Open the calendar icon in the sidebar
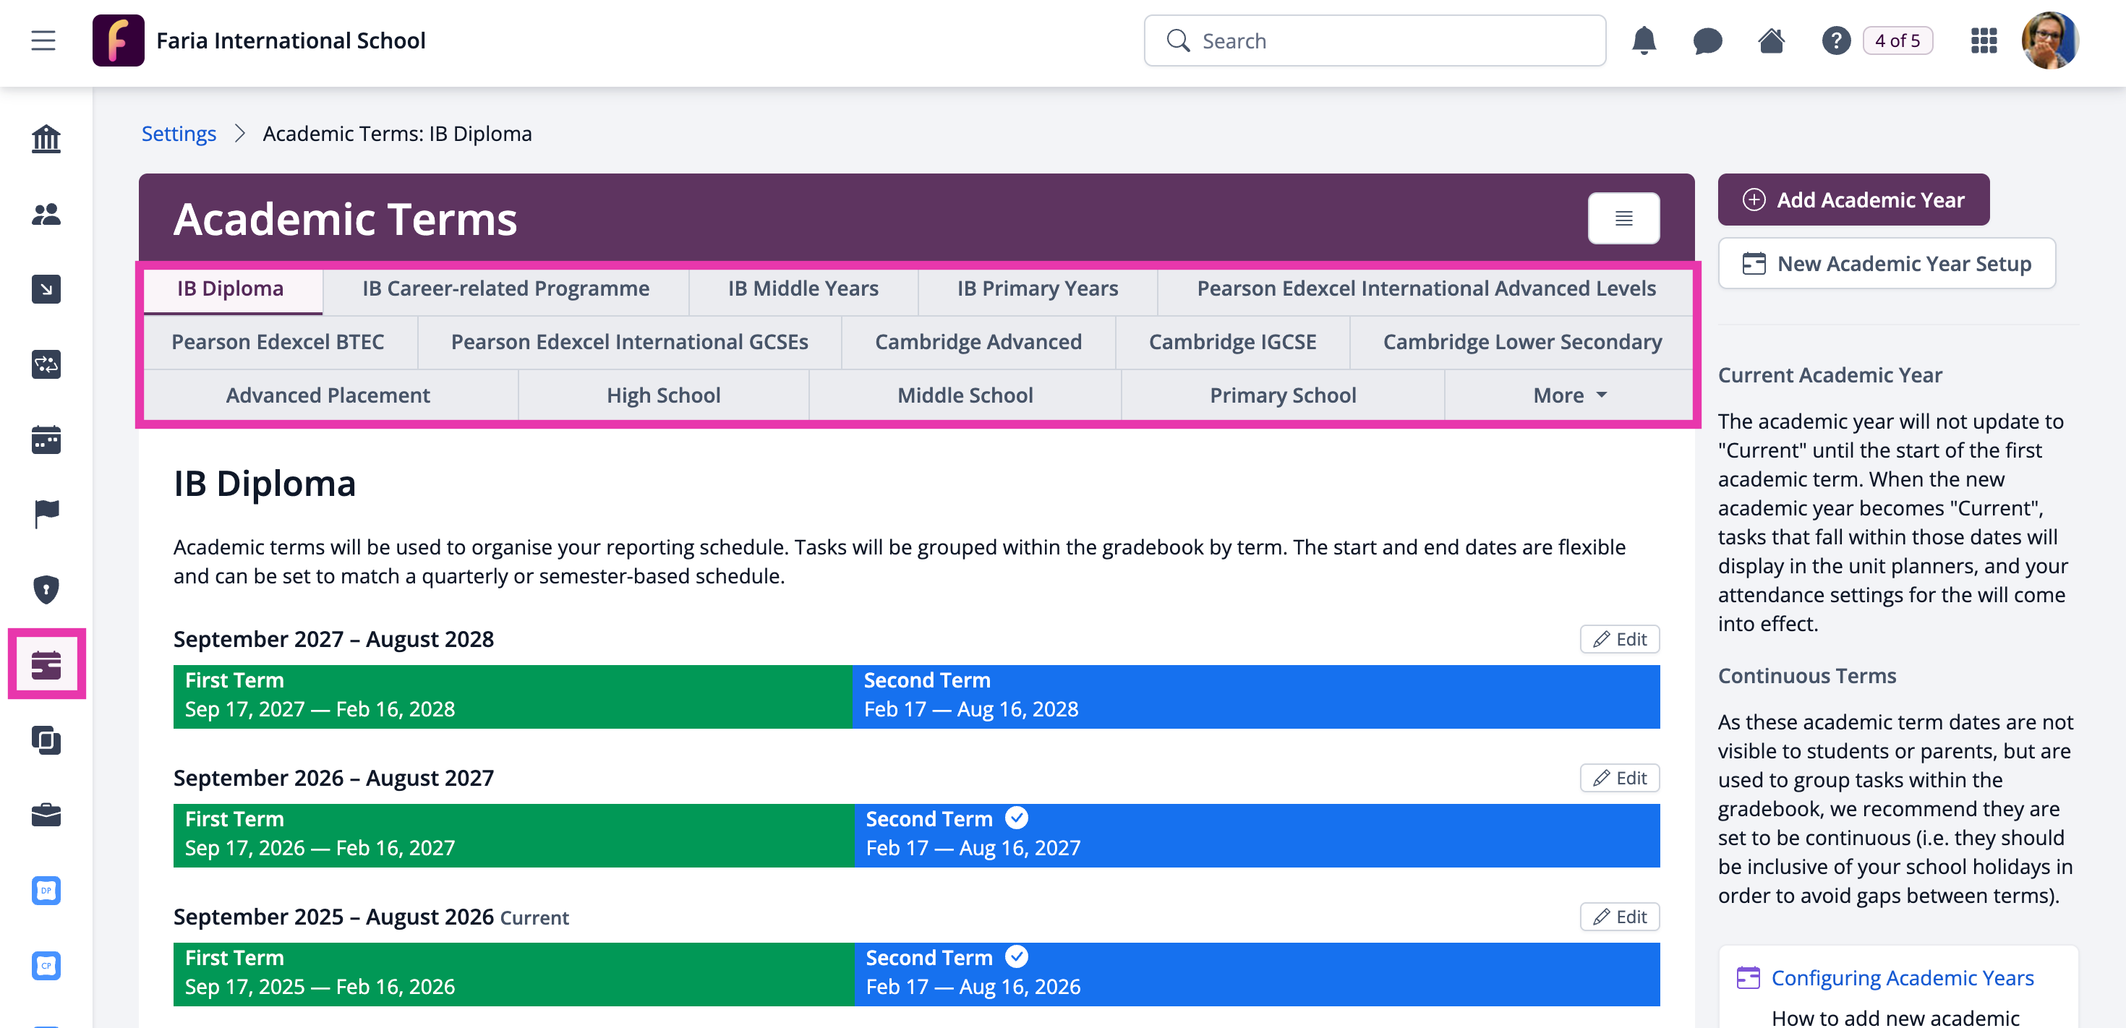Viewport: 2126px width, 1028px height. click(x=46, y=440)
